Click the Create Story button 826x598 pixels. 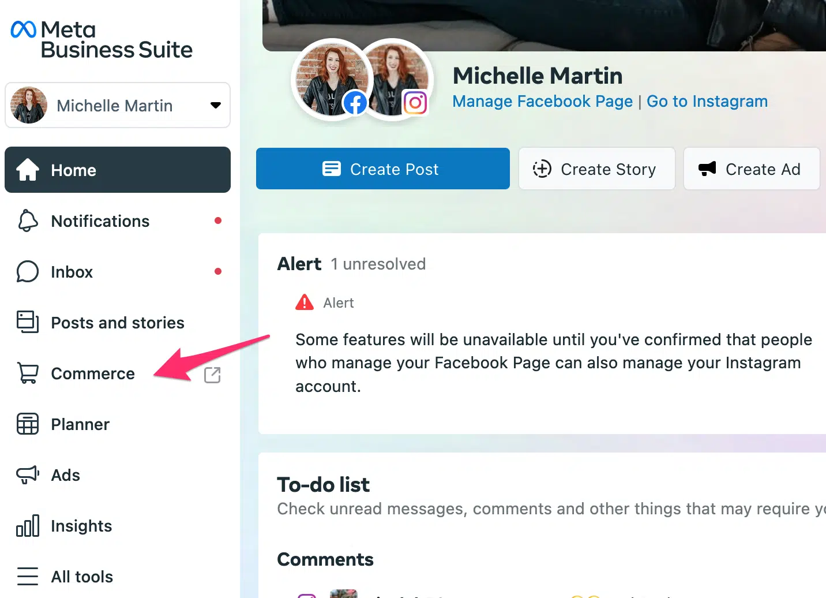click(x=597, y=169)
